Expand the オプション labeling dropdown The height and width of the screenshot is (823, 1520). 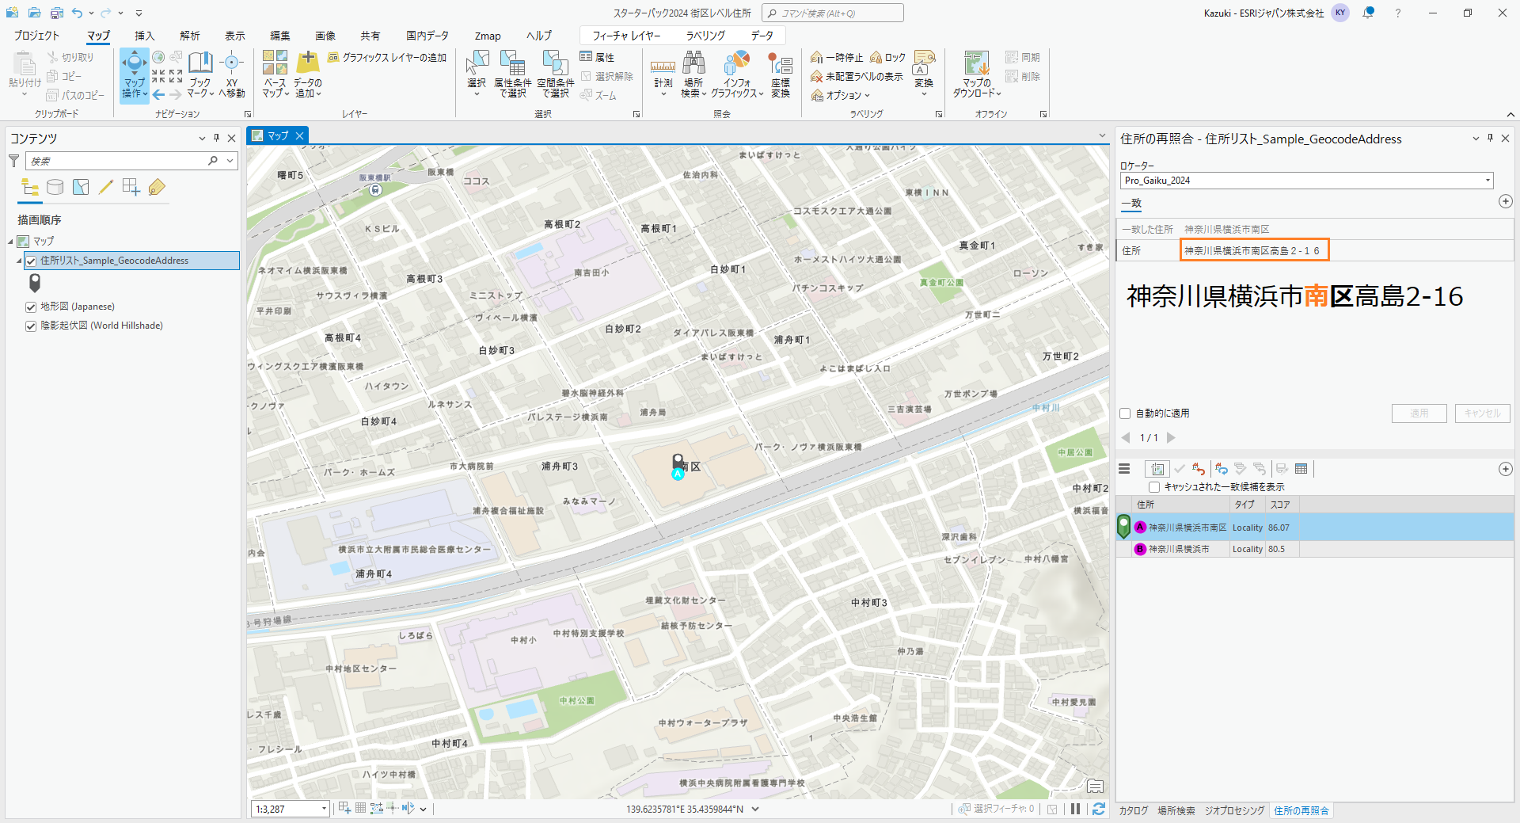(841, 95)
